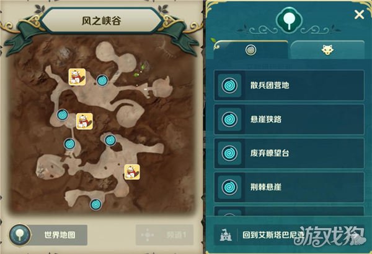Screen dimensions: 372x254
Task: Click teleport swirl on the narrow vertical path
Action: [x=69, y=144]
